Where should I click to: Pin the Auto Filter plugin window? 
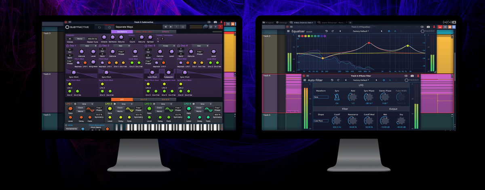[x=418, y=76]
